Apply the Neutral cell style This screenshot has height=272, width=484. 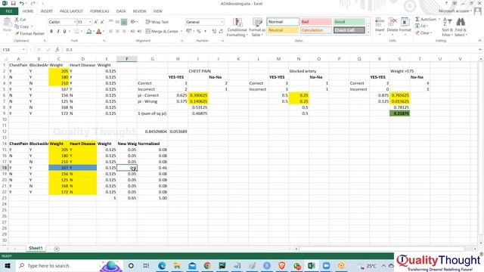(282, 30)
